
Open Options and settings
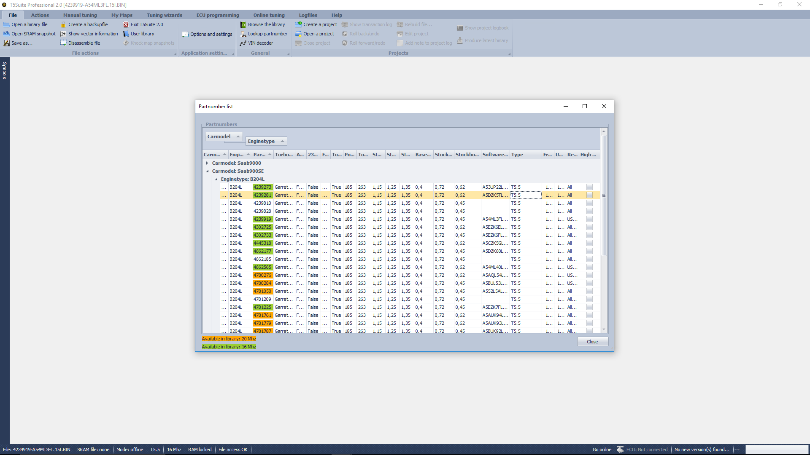pyautogui.click(x=207, y=34)
